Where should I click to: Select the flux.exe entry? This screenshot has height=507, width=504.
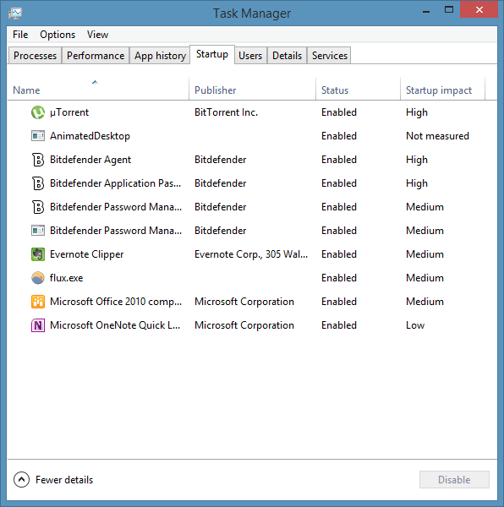click(66, 278)
